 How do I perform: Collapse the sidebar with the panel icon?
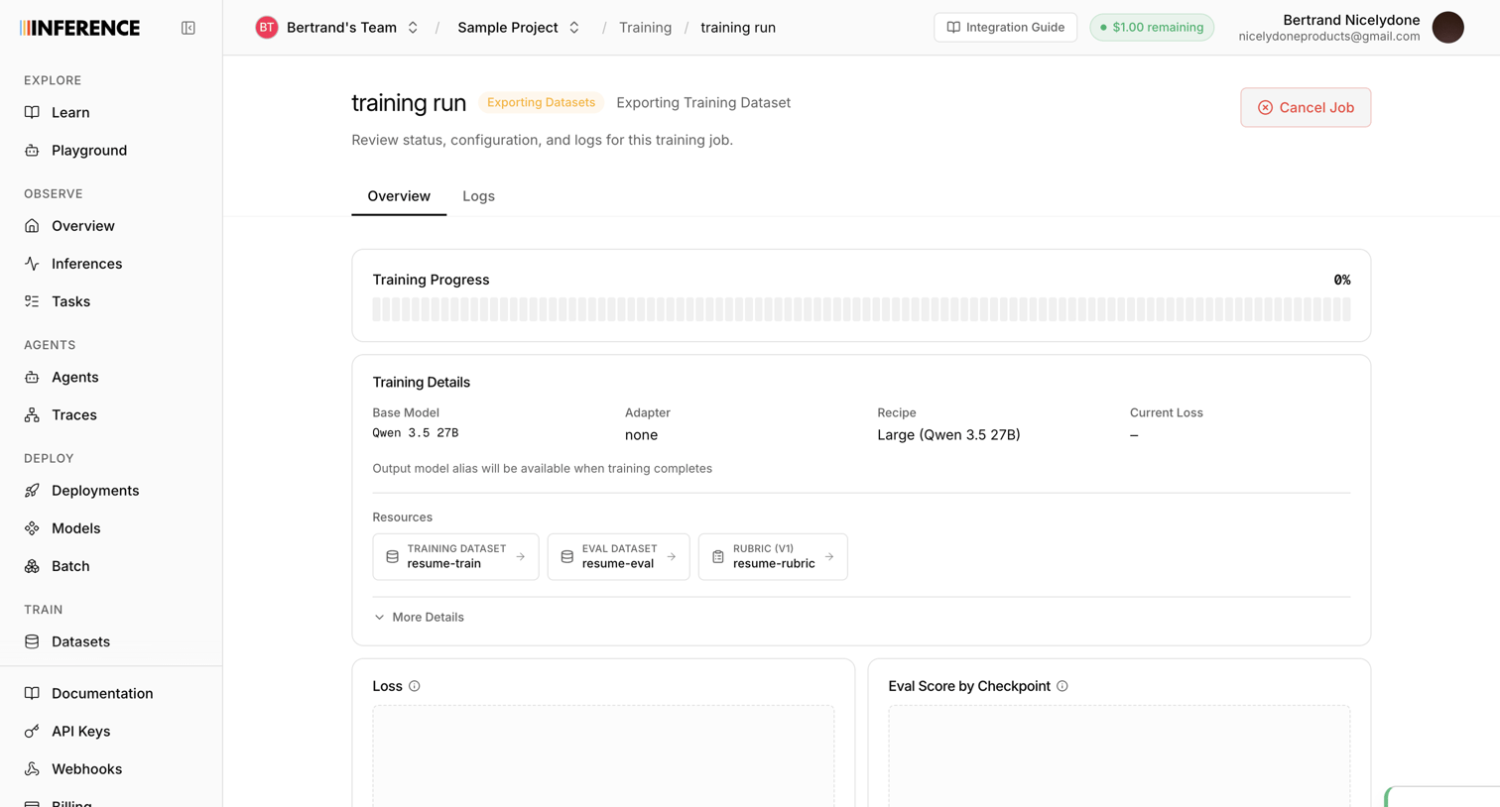tap(188, 28)
